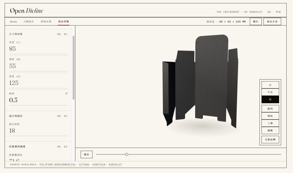This screenshot has height=173, width=293.
Task: Select the 黑 black paper option
Action: click(x=270, y=100)
